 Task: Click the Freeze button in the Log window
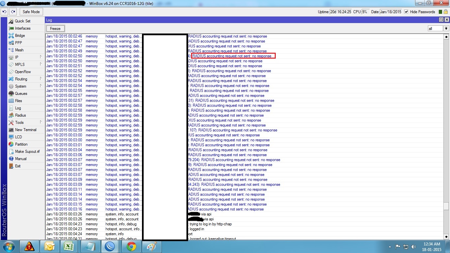pyautogui.click(x=55, y=29)
